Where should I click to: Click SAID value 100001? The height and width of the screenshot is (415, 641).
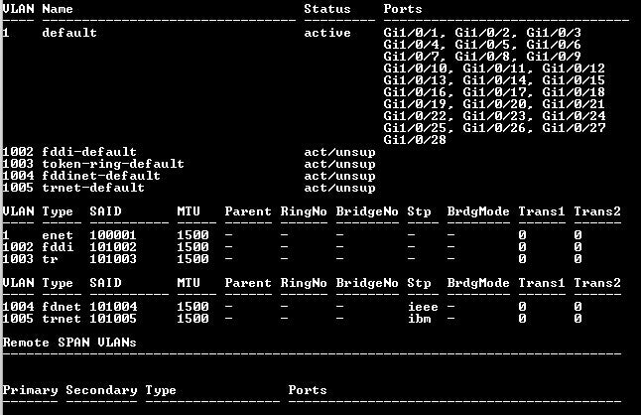pos(113,235)
